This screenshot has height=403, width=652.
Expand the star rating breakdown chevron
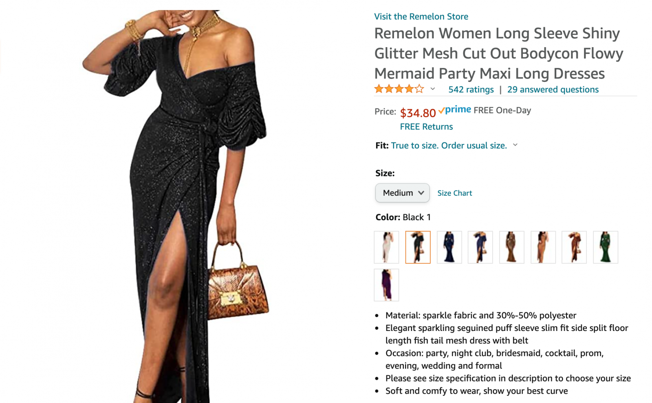pos(433,89)
